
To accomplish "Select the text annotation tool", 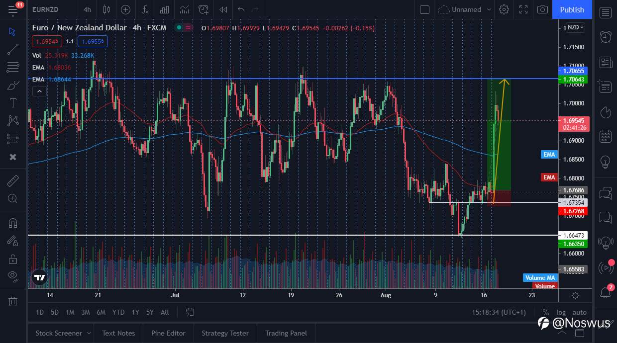I will 13,103.
